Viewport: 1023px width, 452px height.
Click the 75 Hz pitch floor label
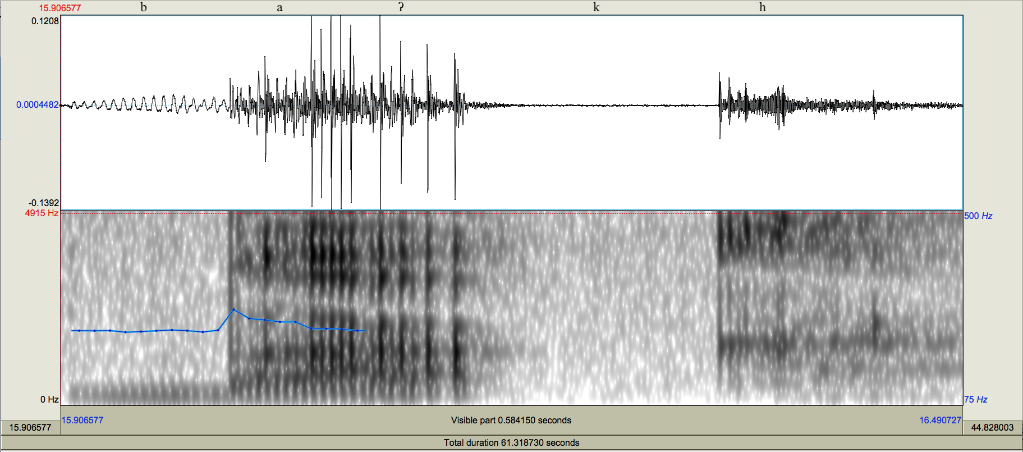(x=975, y=399)
